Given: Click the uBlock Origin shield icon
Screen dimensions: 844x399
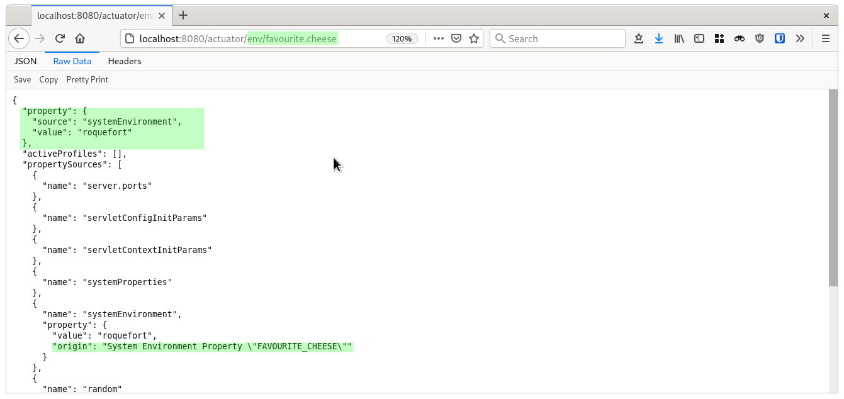Looking at the screenshot, I should click(x=759, y=38).
